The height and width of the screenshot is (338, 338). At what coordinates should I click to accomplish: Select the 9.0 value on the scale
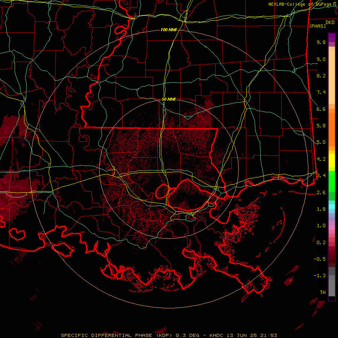[321, 59]
